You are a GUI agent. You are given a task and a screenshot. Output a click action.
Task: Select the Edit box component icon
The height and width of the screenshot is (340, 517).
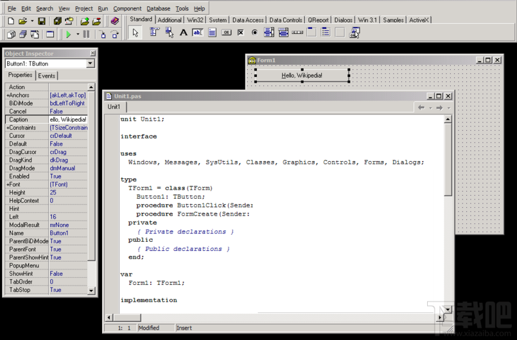pos(198,32)
